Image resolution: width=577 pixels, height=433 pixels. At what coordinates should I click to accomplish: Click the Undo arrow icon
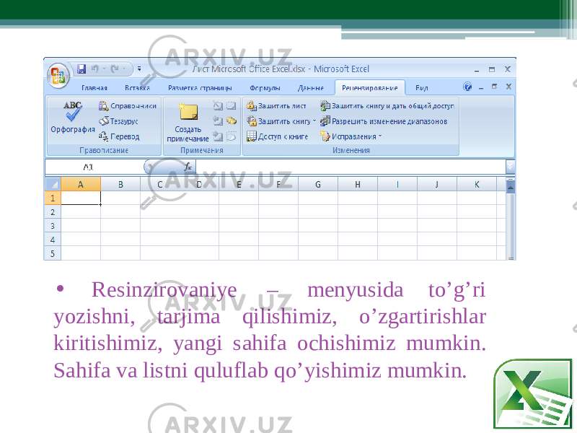pyautogui.click(x=95, y=69)
